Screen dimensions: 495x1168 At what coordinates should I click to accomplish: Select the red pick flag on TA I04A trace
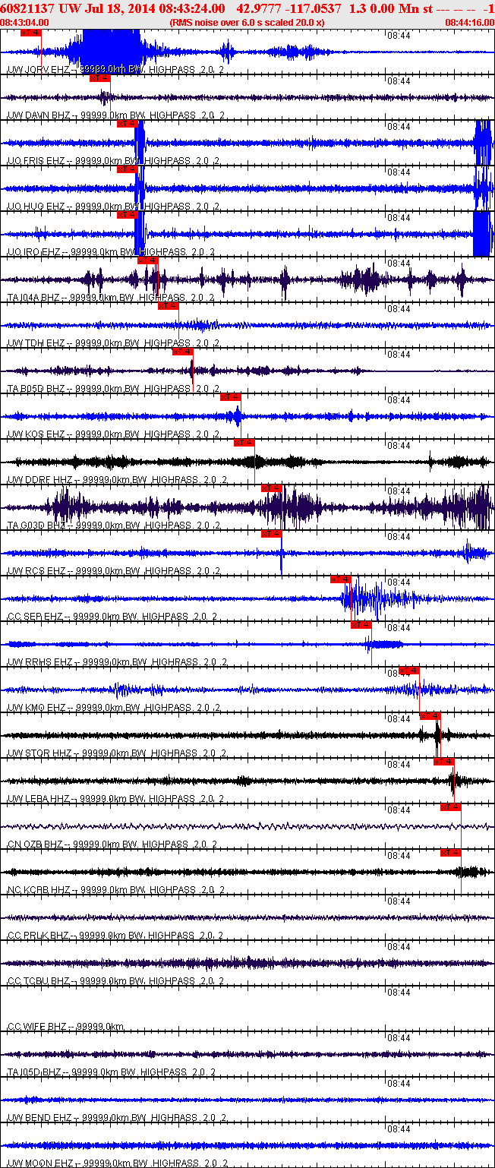point(147,260)
